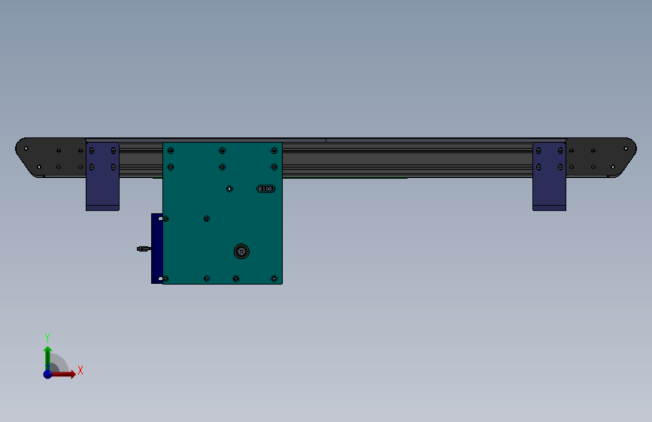Select the round bushing on the green plate
652x422 pixels.
pos(241,252)
